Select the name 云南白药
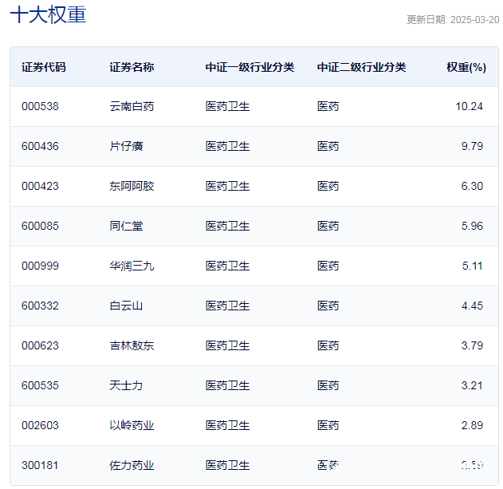Screen dimensions: 503x489 tap(132, 106)
